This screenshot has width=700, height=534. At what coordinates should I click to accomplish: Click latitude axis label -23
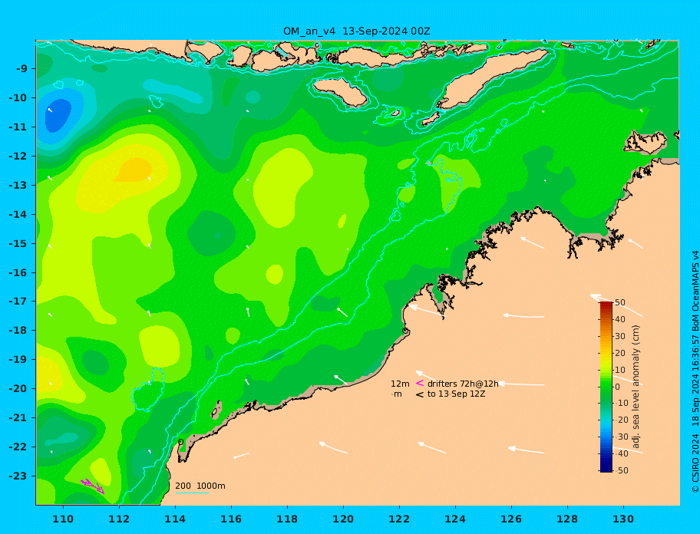coord(18,476)
